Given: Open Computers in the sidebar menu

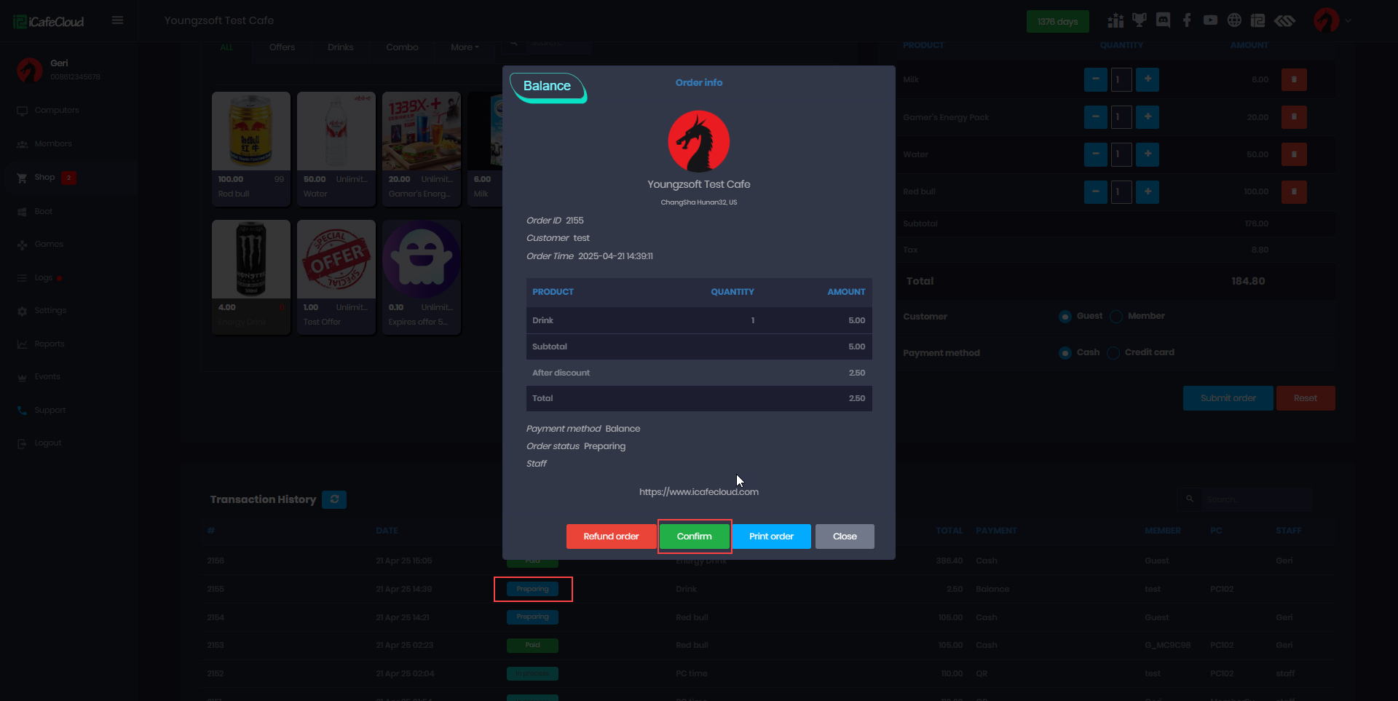Looking at the screenshot, I should tap(56, 111).
